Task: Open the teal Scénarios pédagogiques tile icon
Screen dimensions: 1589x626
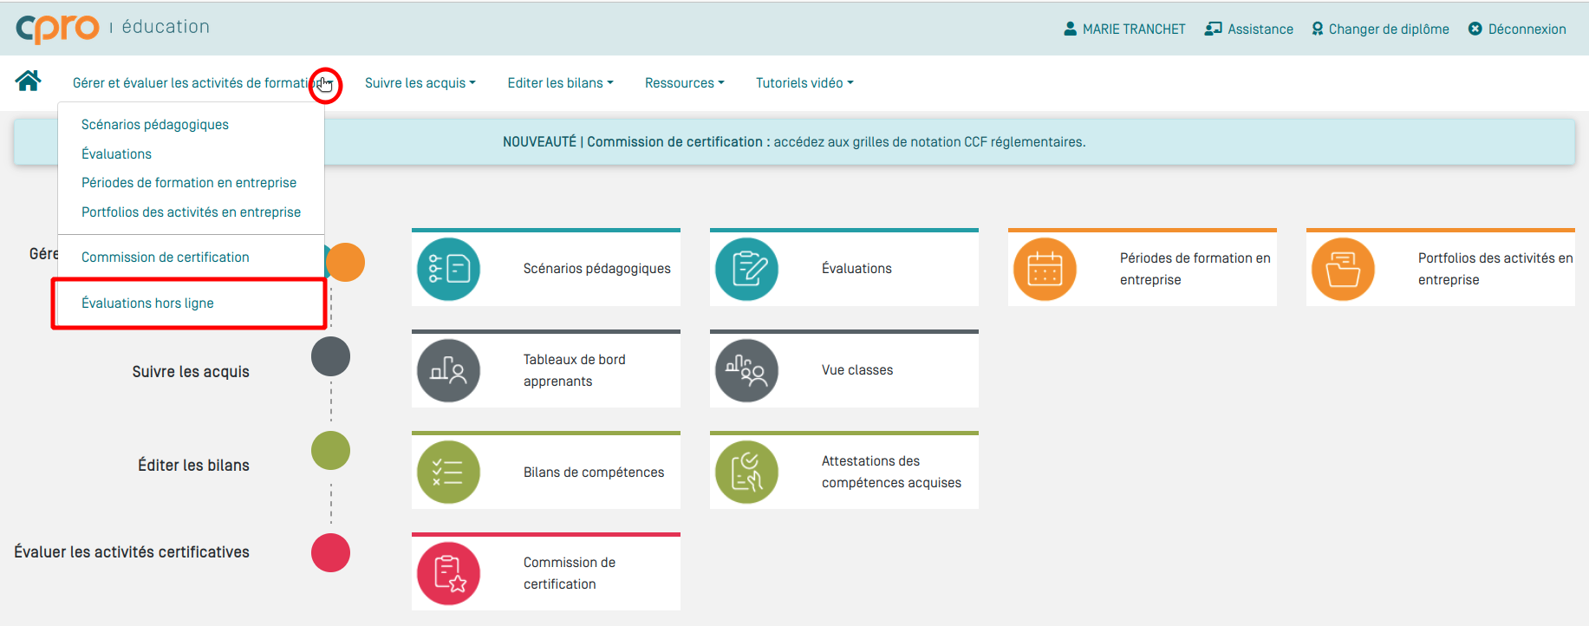Action: coord(448,269)
